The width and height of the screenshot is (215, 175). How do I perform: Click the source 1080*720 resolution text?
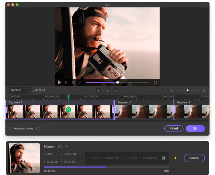pos(69,154)
